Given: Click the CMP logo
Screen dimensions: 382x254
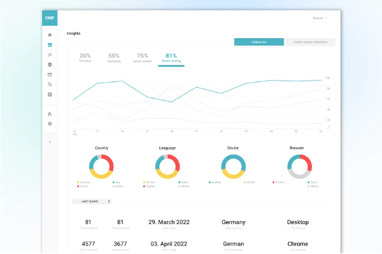Looking at the screenshot, I should pos(50,18).
